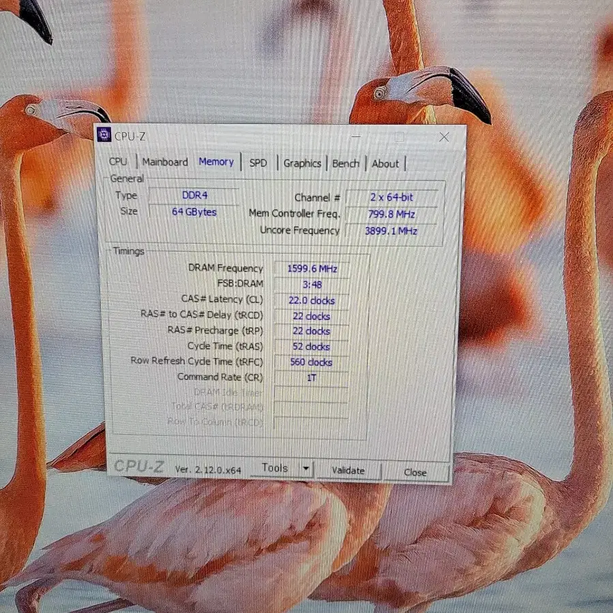
Task: Click the 1T command rate value
Action: pos(311,378)
